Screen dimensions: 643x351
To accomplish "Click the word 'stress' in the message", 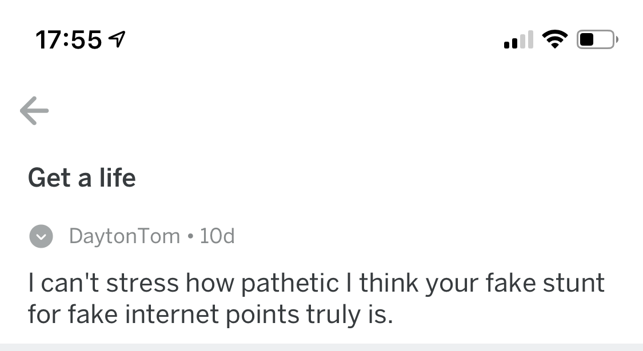I will pyautogui.click(x=142, y=284).
